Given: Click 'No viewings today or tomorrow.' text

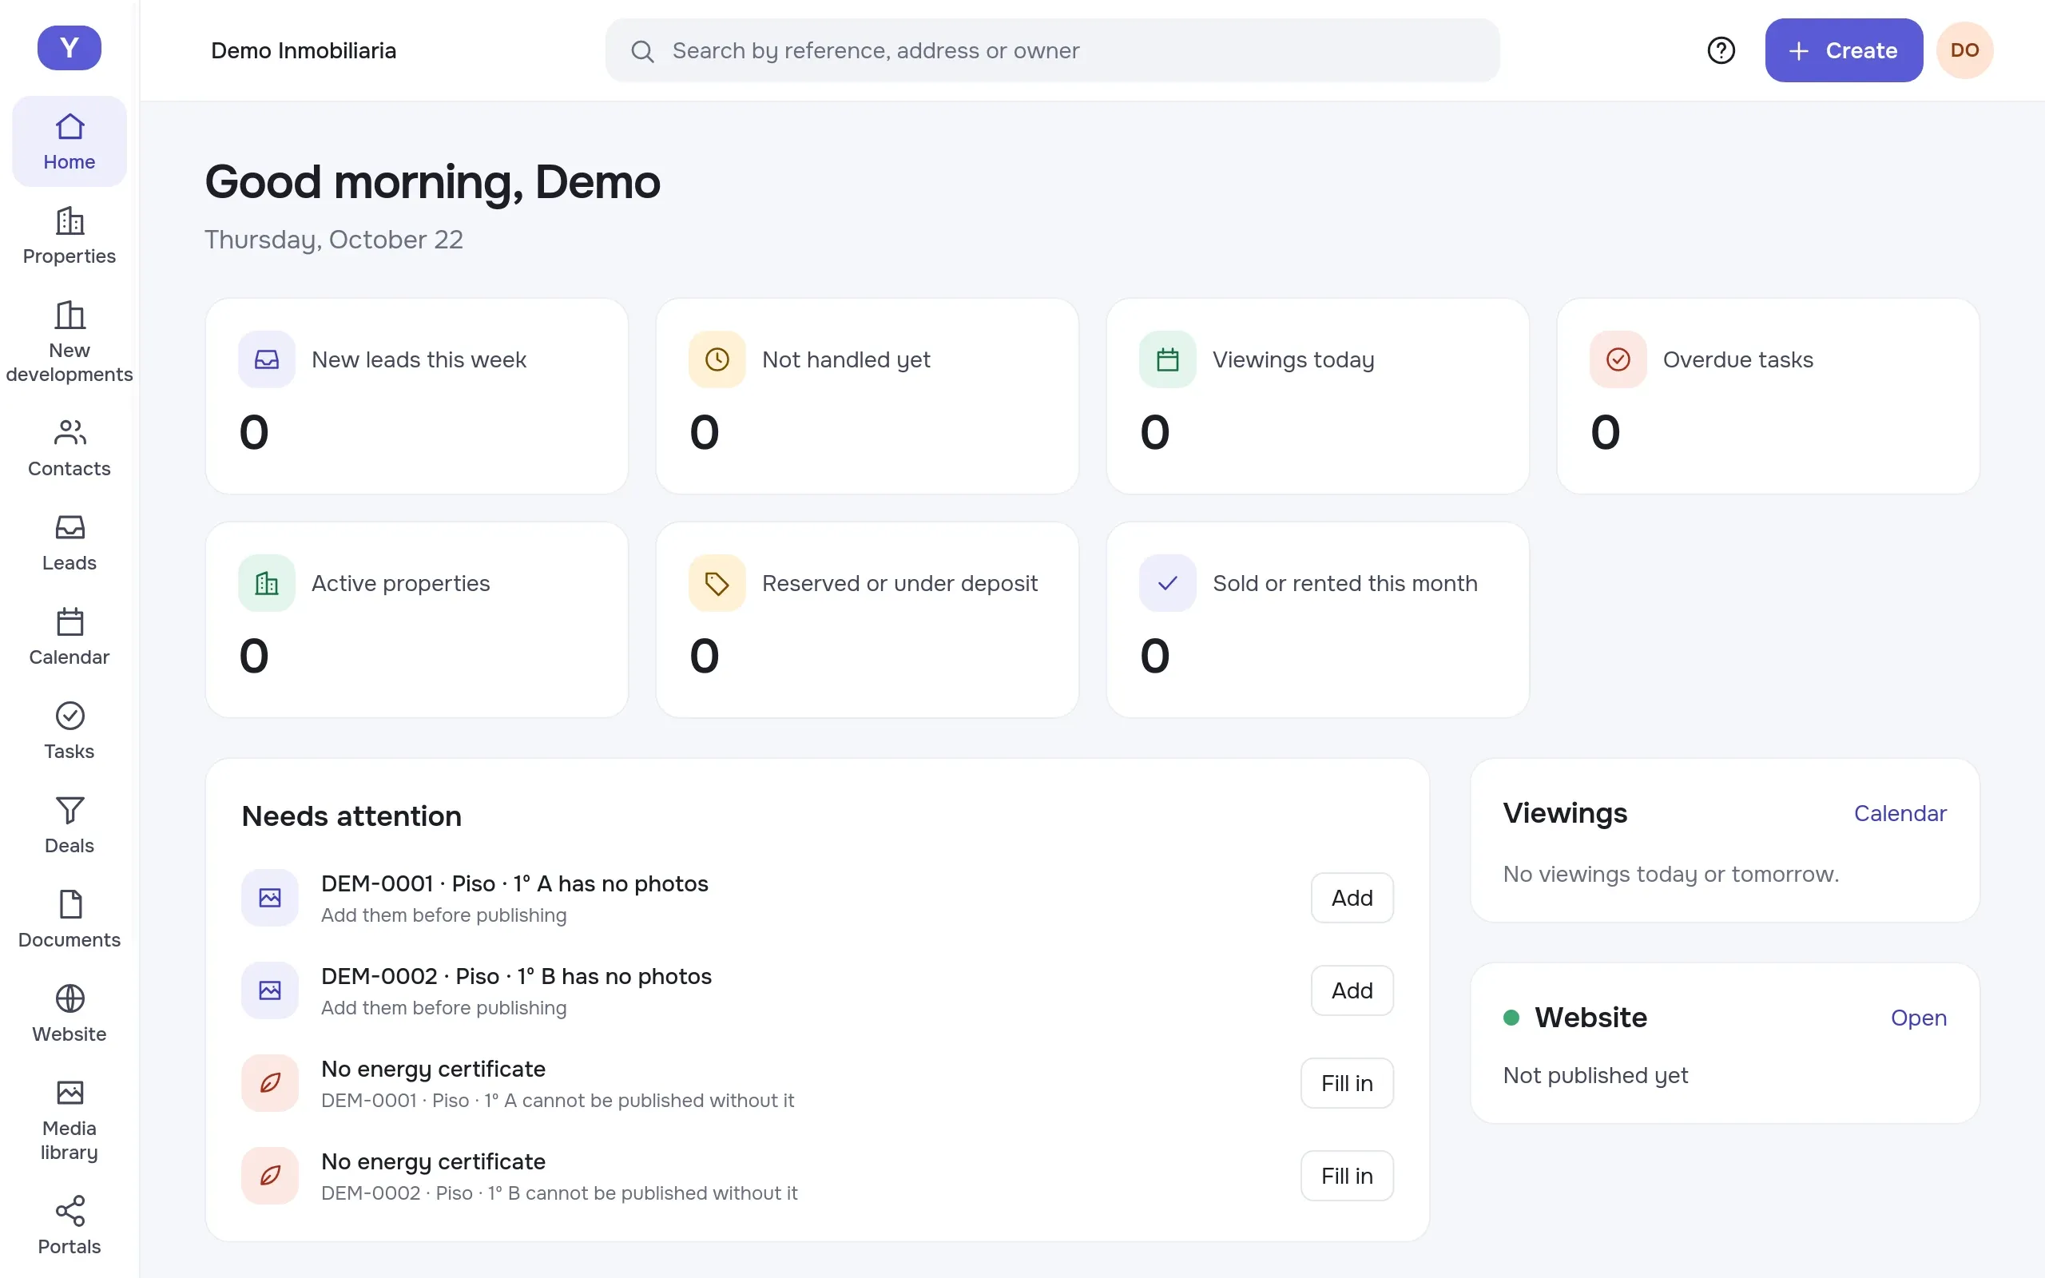Looking at the screenshot, I should [x=1670, y=874].
